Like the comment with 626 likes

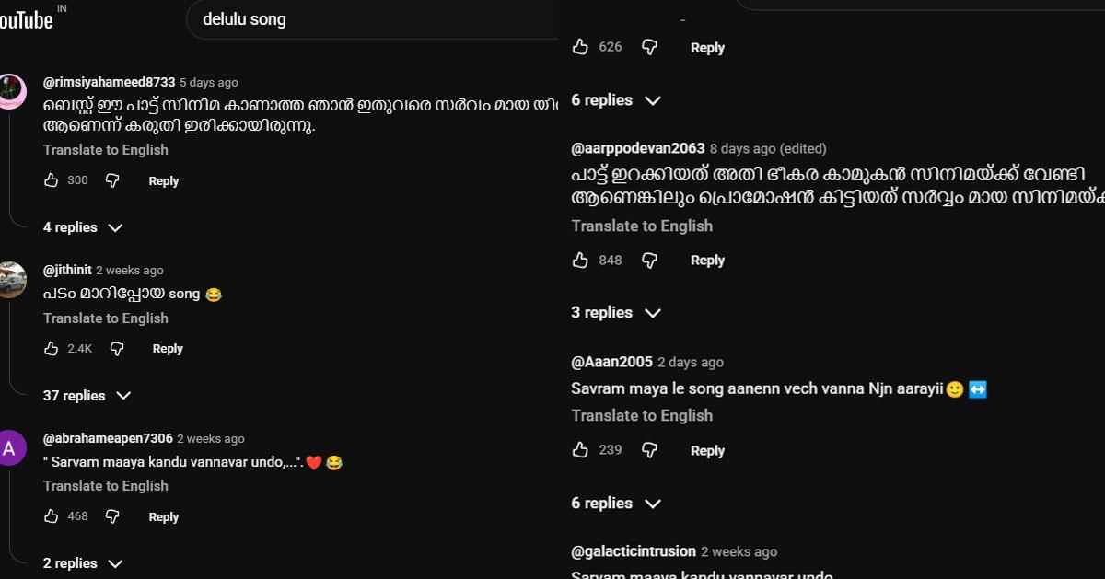580,47
